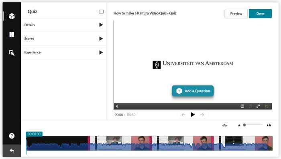Click the last face thumbnail at the timeline's end

(264, 143)
